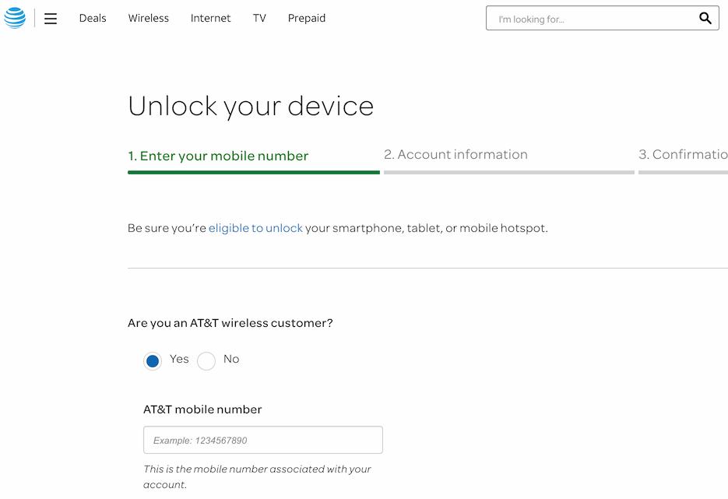Click the AT&T mobile number field
Image resolution: width=728 pixels, height=499 pixels.
263,440
